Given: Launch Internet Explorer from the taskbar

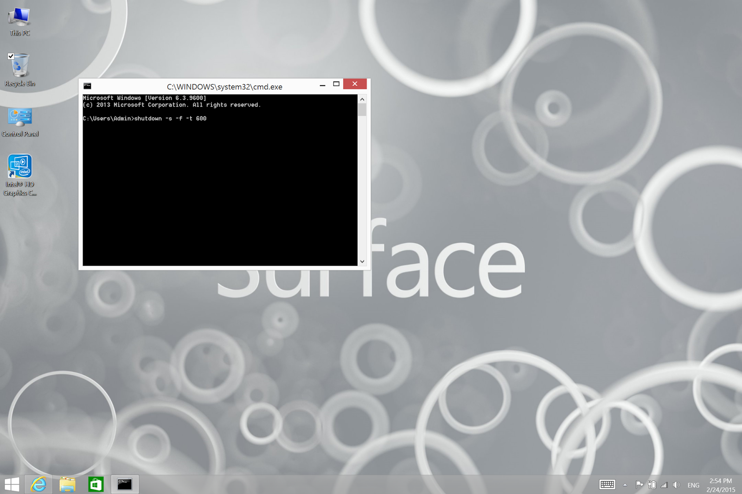Looking at the screenshot, I should 38,485.
